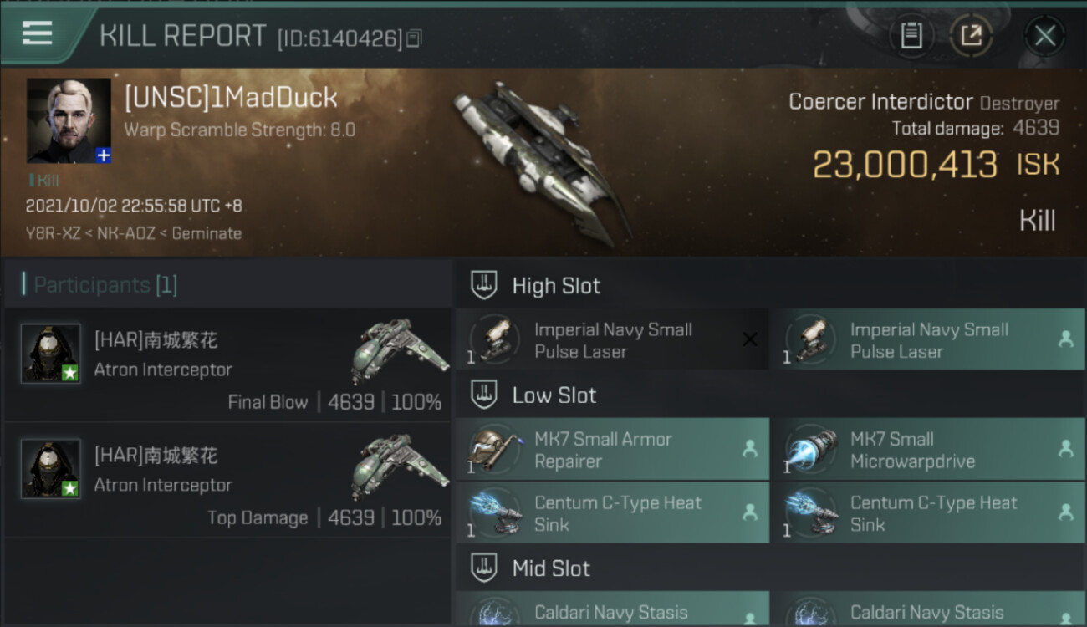1087x627 pixels.
Task: Open the Final Blow participant entry
Action: coord(227,364)
